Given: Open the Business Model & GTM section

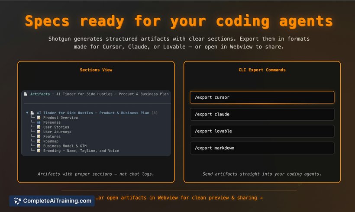Looking at the screenshot, I should (65, 146).
